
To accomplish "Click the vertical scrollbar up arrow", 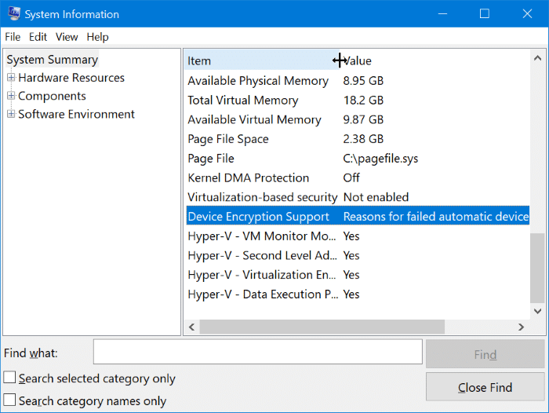I will 538,58.
